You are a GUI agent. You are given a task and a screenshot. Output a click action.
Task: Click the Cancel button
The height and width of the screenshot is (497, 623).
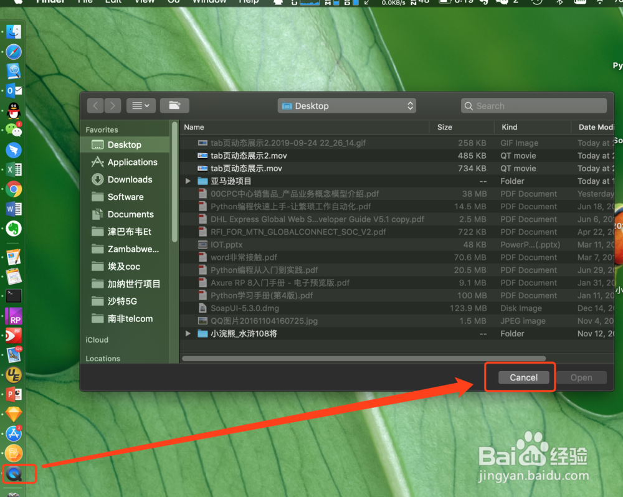(x=524, y=377)
